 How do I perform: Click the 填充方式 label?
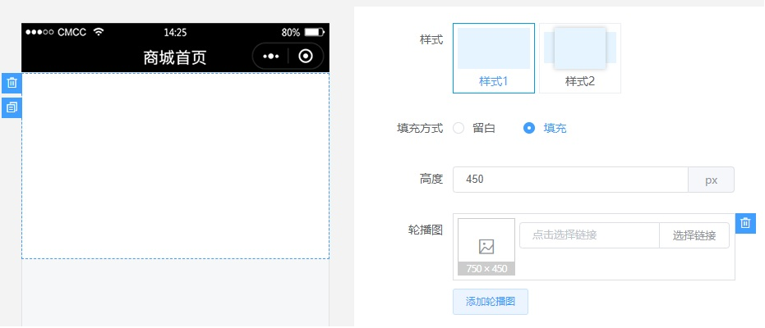pos(420,129)
